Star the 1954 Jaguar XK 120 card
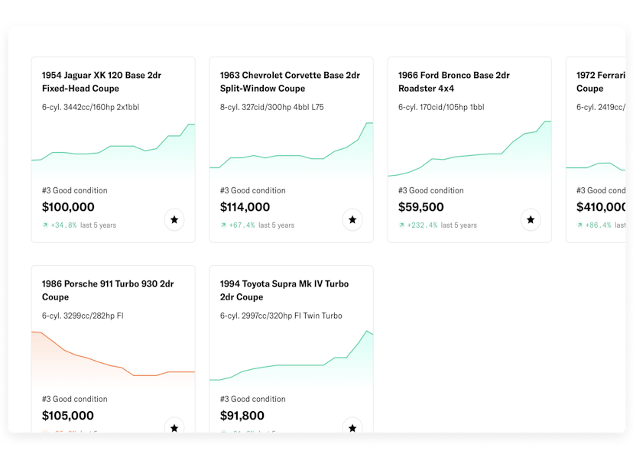 point(174,219)
